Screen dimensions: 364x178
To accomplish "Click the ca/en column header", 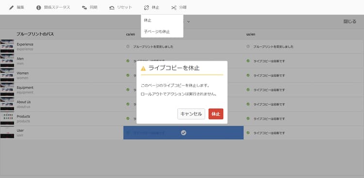I will [130, 34].
